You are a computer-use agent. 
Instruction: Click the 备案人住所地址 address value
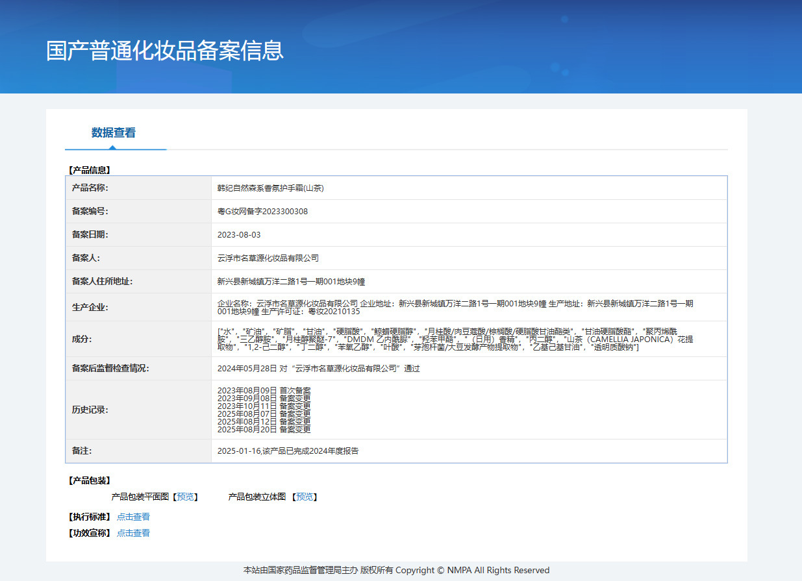[x=291, y=282]
